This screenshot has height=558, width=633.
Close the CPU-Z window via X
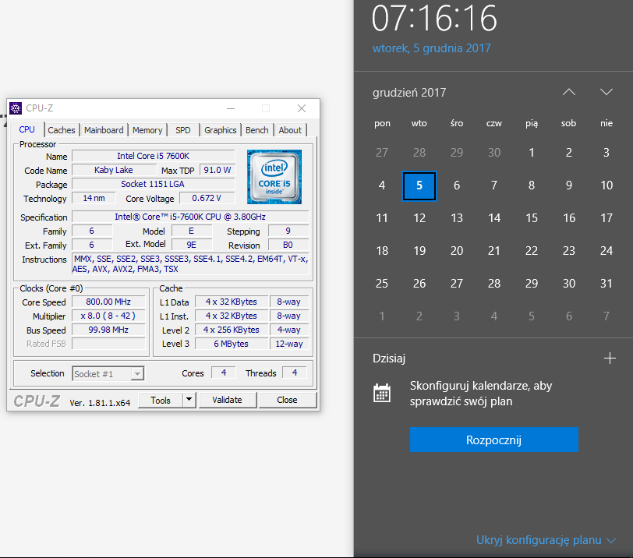[301, 108]
